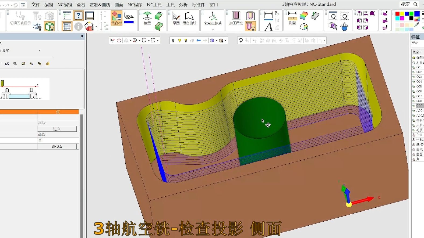
Task: Click the purple isometric view cube icon
Action: [372, 13]
